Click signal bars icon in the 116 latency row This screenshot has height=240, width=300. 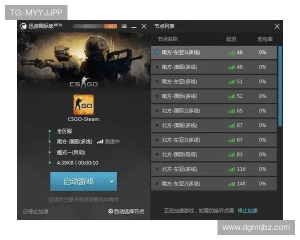click(231, 169)
